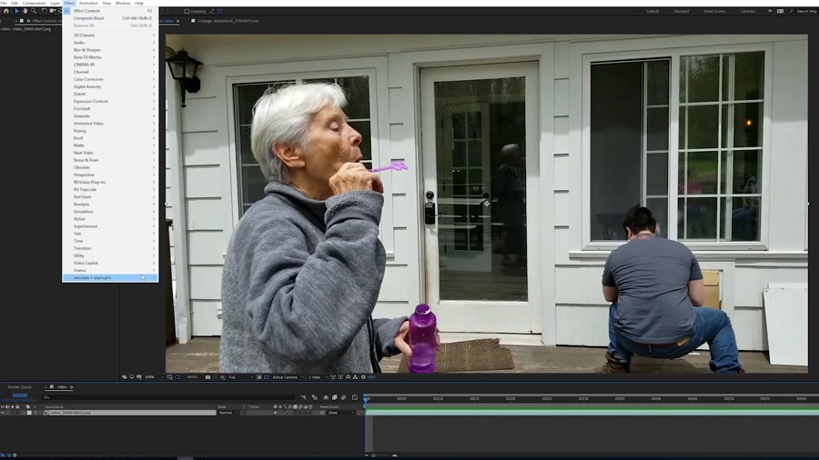Enable the Snapping checkbox
The image size is (819, 460).
tap(187, 11)
